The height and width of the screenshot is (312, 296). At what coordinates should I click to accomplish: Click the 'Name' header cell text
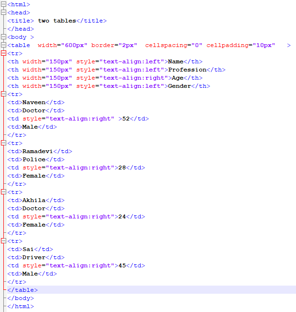click(176, 61)
